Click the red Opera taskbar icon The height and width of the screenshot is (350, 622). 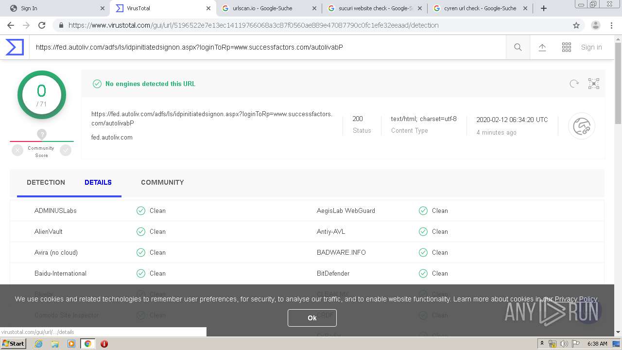coord(104,344)
